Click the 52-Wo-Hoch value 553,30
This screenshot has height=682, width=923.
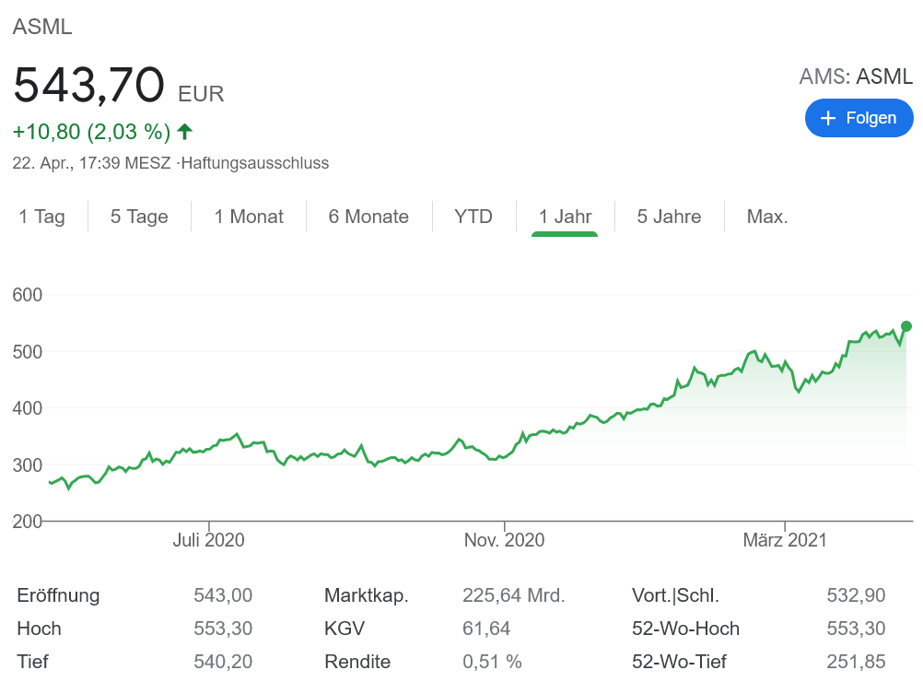pos(856,629)
